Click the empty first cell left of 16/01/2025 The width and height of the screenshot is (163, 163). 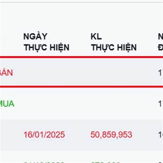click(11, 135)
